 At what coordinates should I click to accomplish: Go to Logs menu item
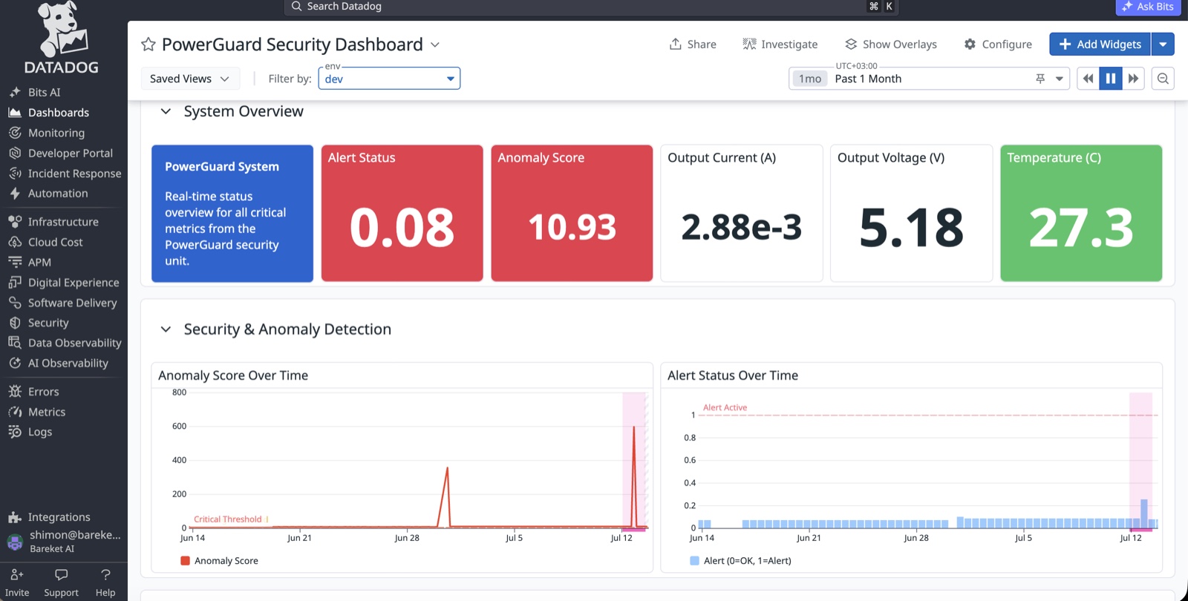coord(39,432)
